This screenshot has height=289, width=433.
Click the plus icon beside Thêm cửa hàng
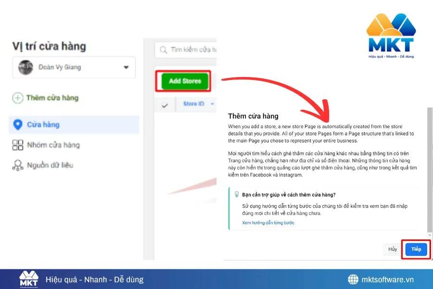click(18, 98)
